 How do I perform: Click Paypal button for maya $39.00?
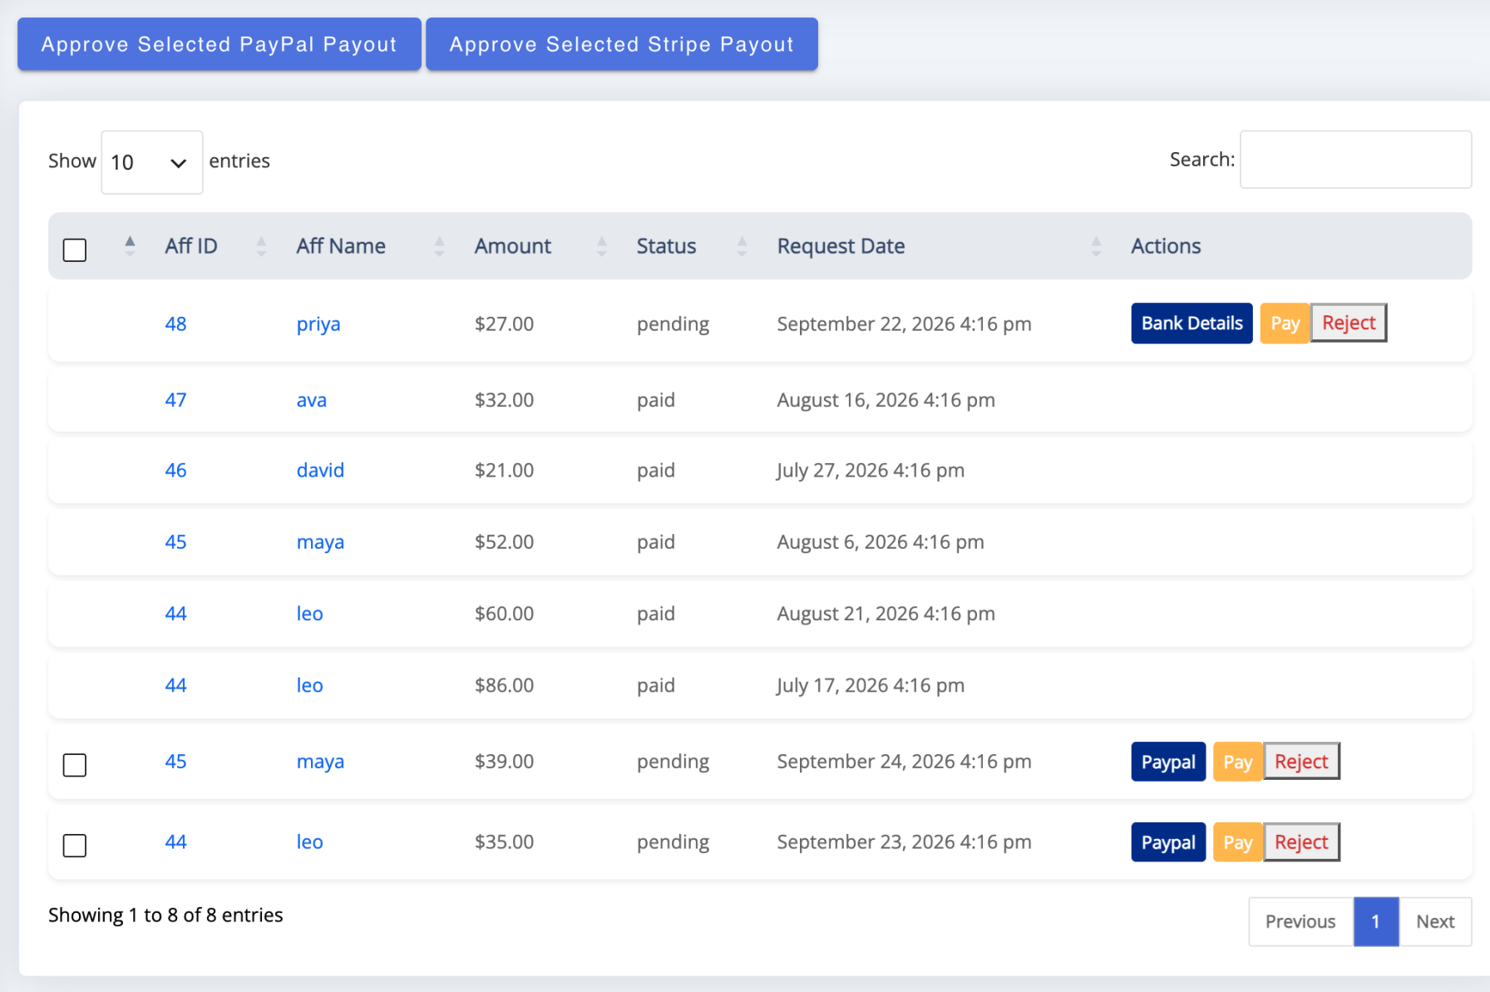click(x=1168, y=762)
